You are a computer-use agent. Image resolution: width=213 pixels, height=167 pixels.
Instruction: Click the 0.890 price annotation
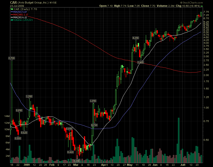coord(19,110)
